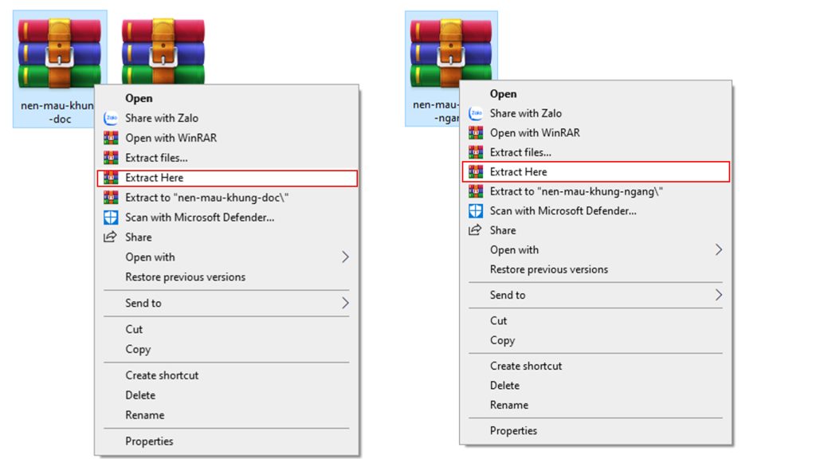Click the nen-mau-khung-doc RAR archive icon

tap(58, 53)
